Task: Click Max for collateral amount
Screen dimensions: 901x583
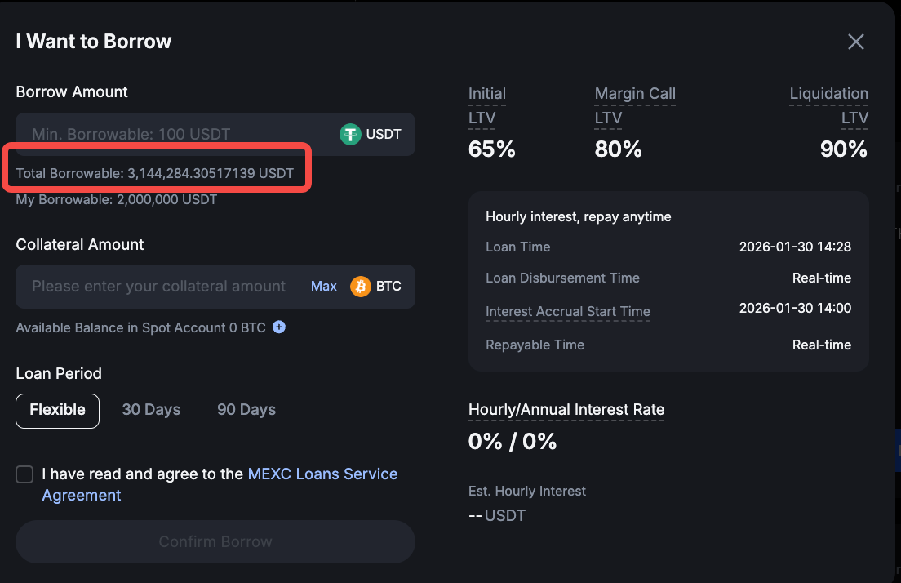Action: pyautogui.click(x=324, y=287)
